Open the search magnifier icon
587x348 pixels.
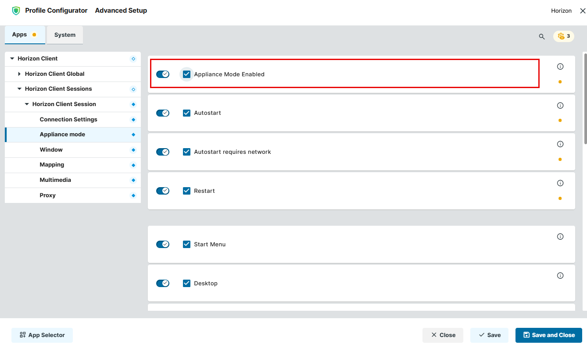(x=542, y=36)
